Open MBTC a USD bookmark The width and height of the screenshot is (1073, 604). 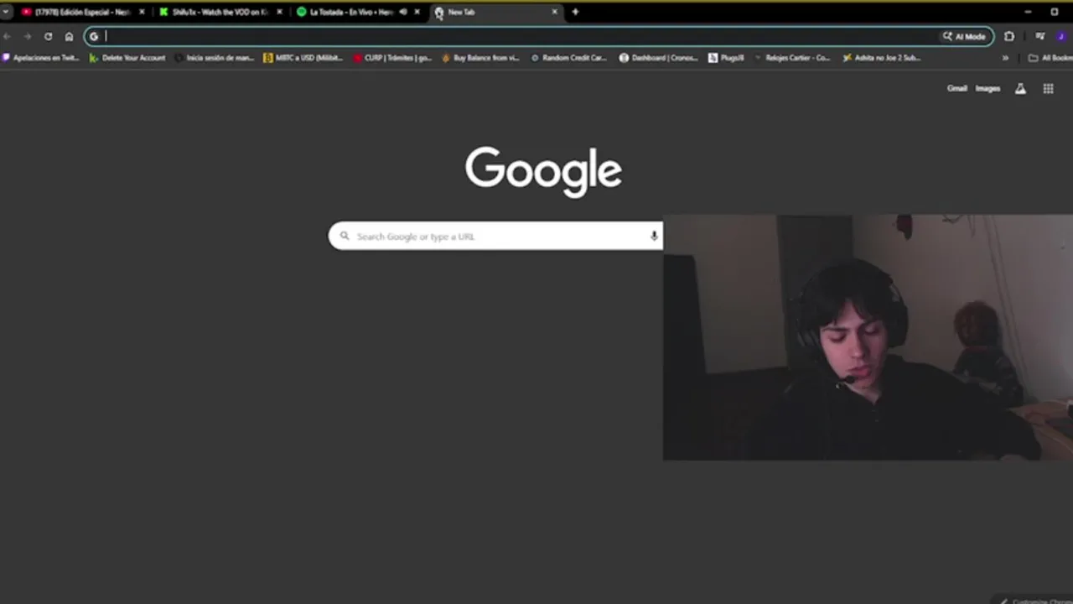tap(303, 58)
